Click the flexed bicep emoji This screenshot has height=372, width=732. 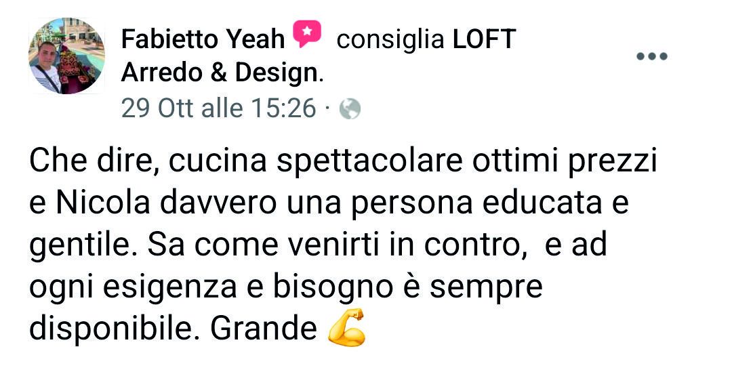346,327
